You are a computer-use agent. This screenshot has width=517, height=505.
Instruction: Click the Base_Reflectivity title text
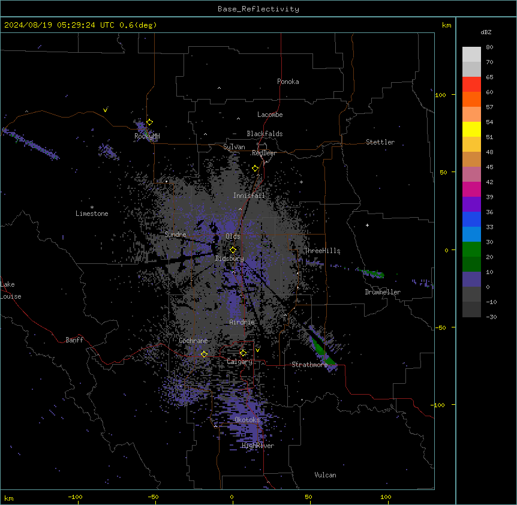(258, 9)
